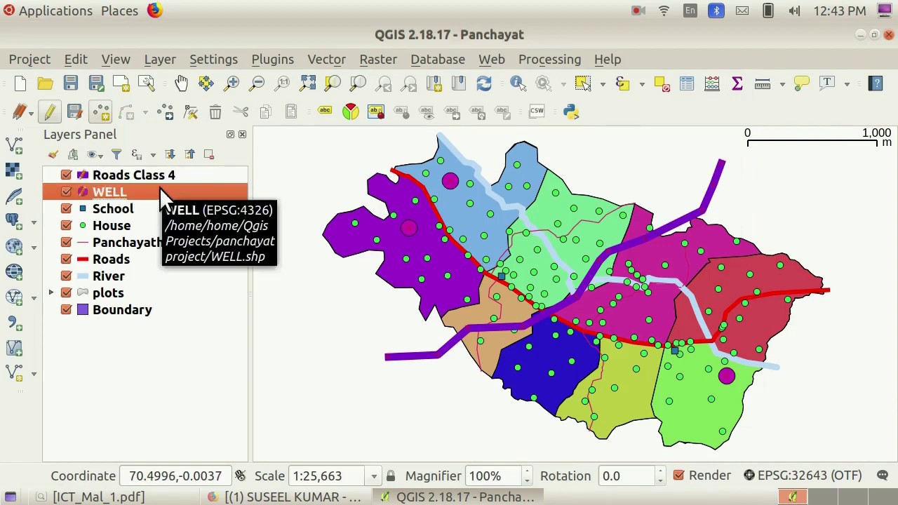Viewport: 898px width, 505px height.
Task: Select the Identify Features tool
Action: coord(518,83)
